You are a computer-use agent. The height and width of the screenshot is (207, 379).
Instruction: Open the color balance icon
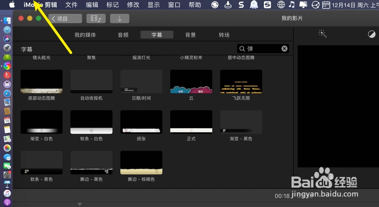(371, 34)
